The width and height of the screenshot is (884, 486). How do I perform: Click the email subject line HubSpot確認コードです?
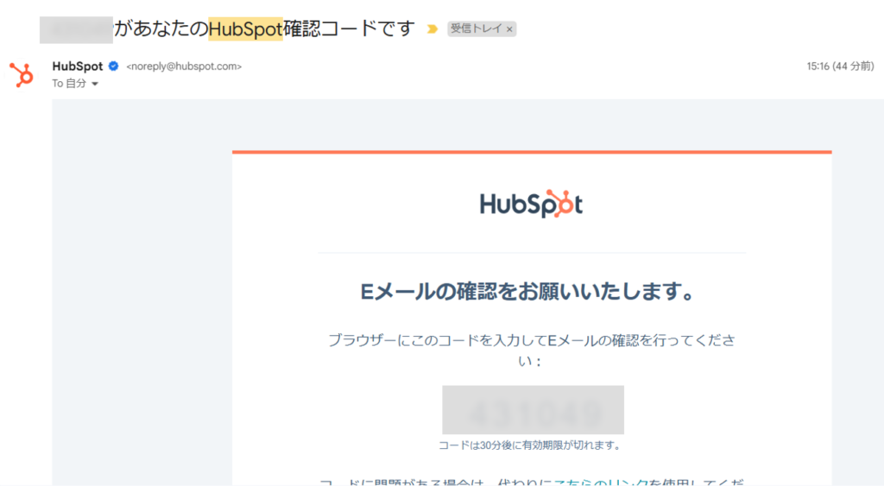(312, 28)
